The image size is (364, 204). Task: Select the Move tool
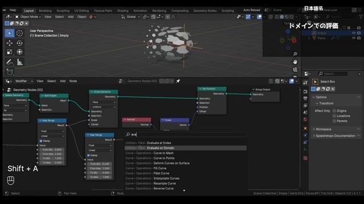point(10,43)
